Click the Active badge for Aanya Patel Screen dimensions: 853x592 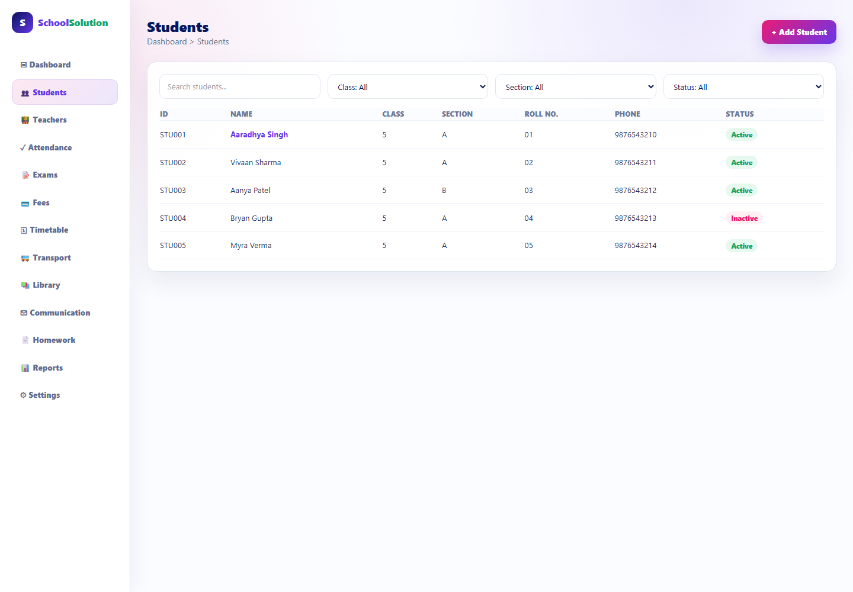(742, 191)
